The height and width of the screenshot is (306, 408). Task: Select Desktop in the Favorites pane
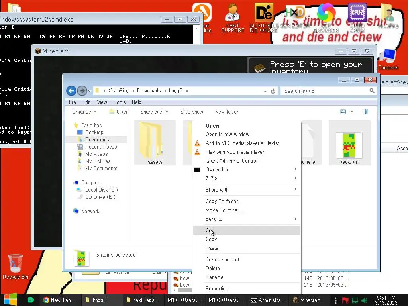click(x=94, y=132)
